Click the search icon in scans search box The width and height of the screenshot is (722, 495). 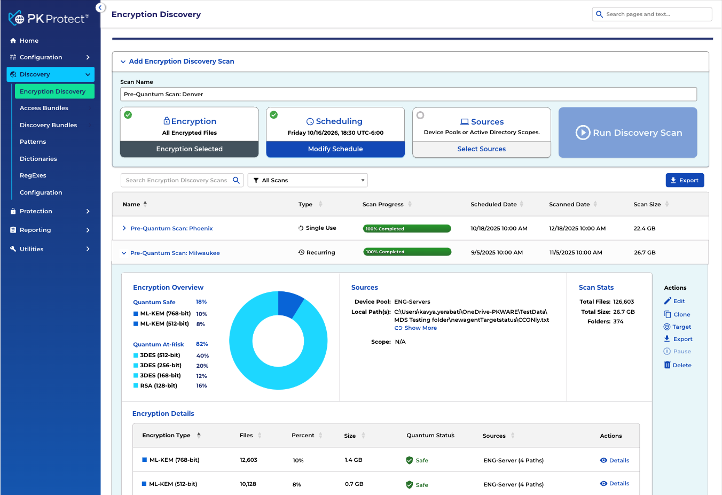click(x=236, y=180)
